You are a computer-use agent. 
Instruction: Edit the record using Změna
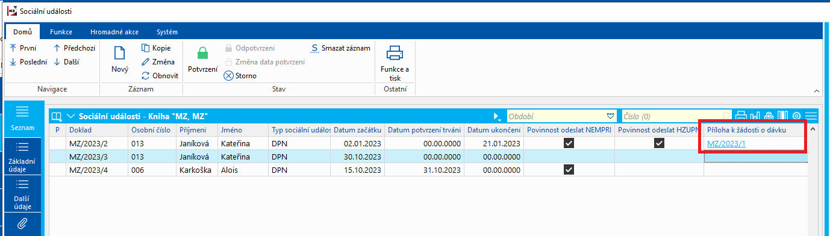(158, 62)
